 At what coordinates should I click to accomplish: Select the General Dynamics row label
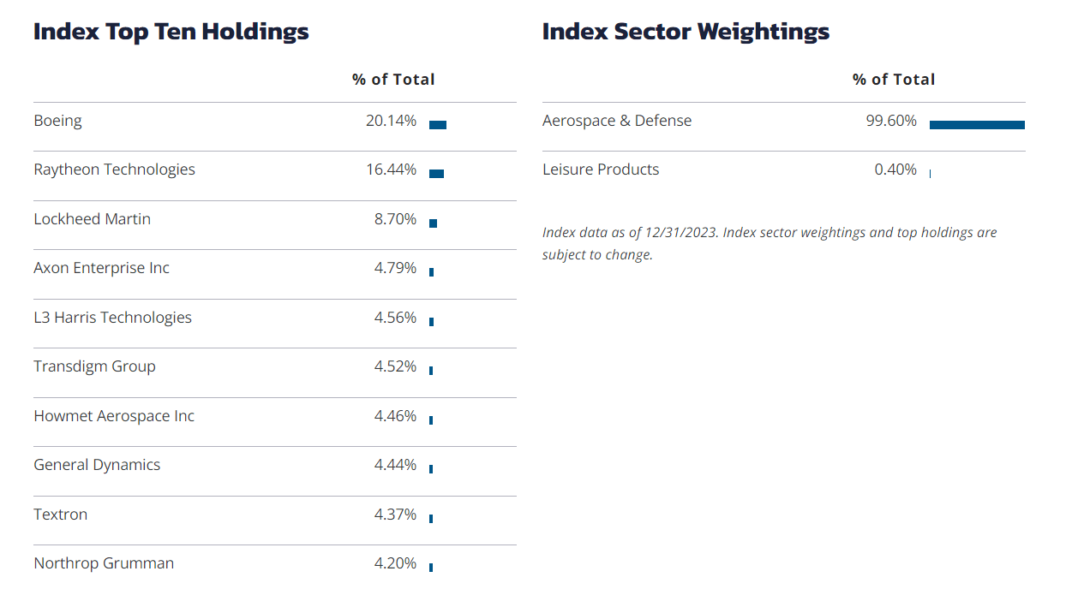[x=97, y=465]
